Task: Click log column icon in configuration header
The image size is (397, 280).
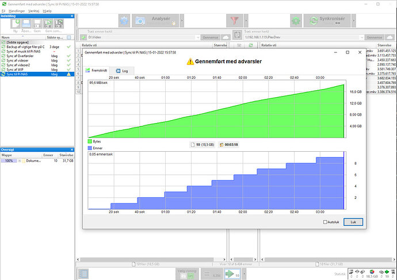Action: coord(69,37)
